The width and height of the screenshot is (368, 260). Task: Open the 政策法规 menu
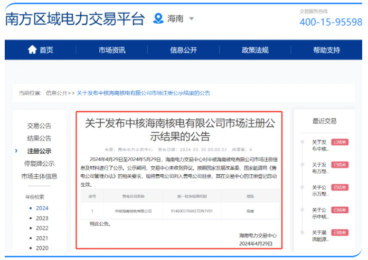pos(255,50)
